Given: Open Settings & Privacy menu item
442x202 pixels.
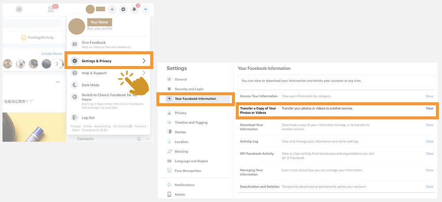Looking at the screenshot, I should pos(109,60).
